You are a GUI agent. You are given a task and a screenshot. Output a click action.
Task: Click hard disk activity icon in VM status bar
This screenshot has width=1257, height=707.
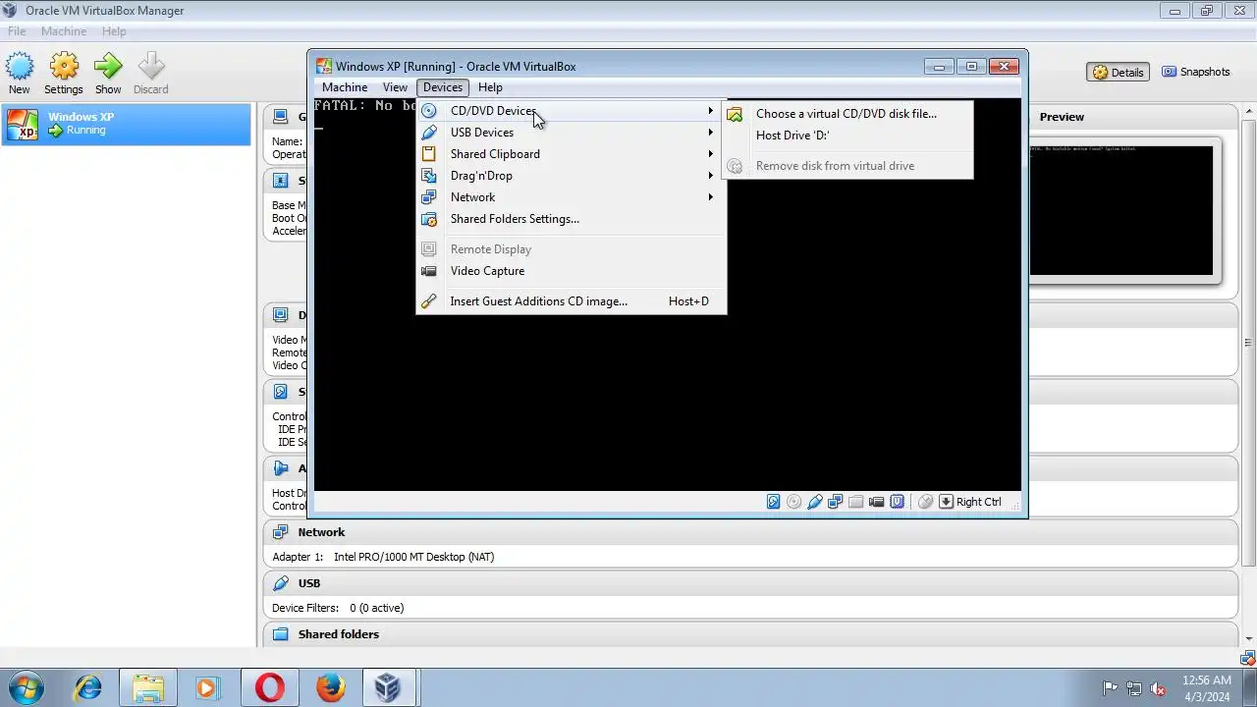[774, 502]
